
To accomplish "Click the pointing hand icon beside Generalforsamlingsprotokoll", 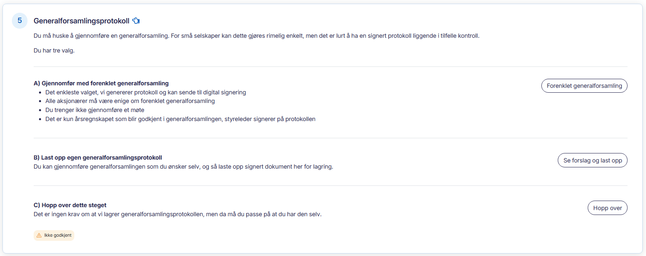I will [136, 21].
